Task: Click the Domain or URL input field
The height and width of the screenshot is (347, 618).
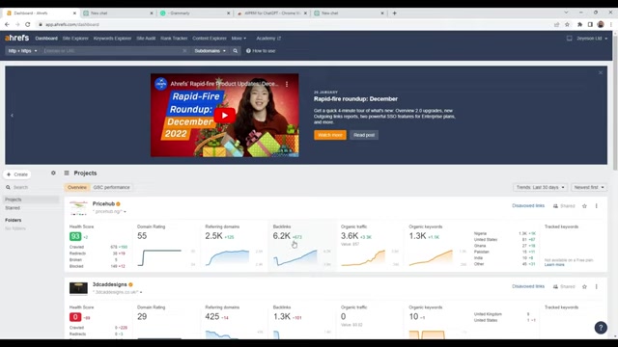Action: point(112,51)
